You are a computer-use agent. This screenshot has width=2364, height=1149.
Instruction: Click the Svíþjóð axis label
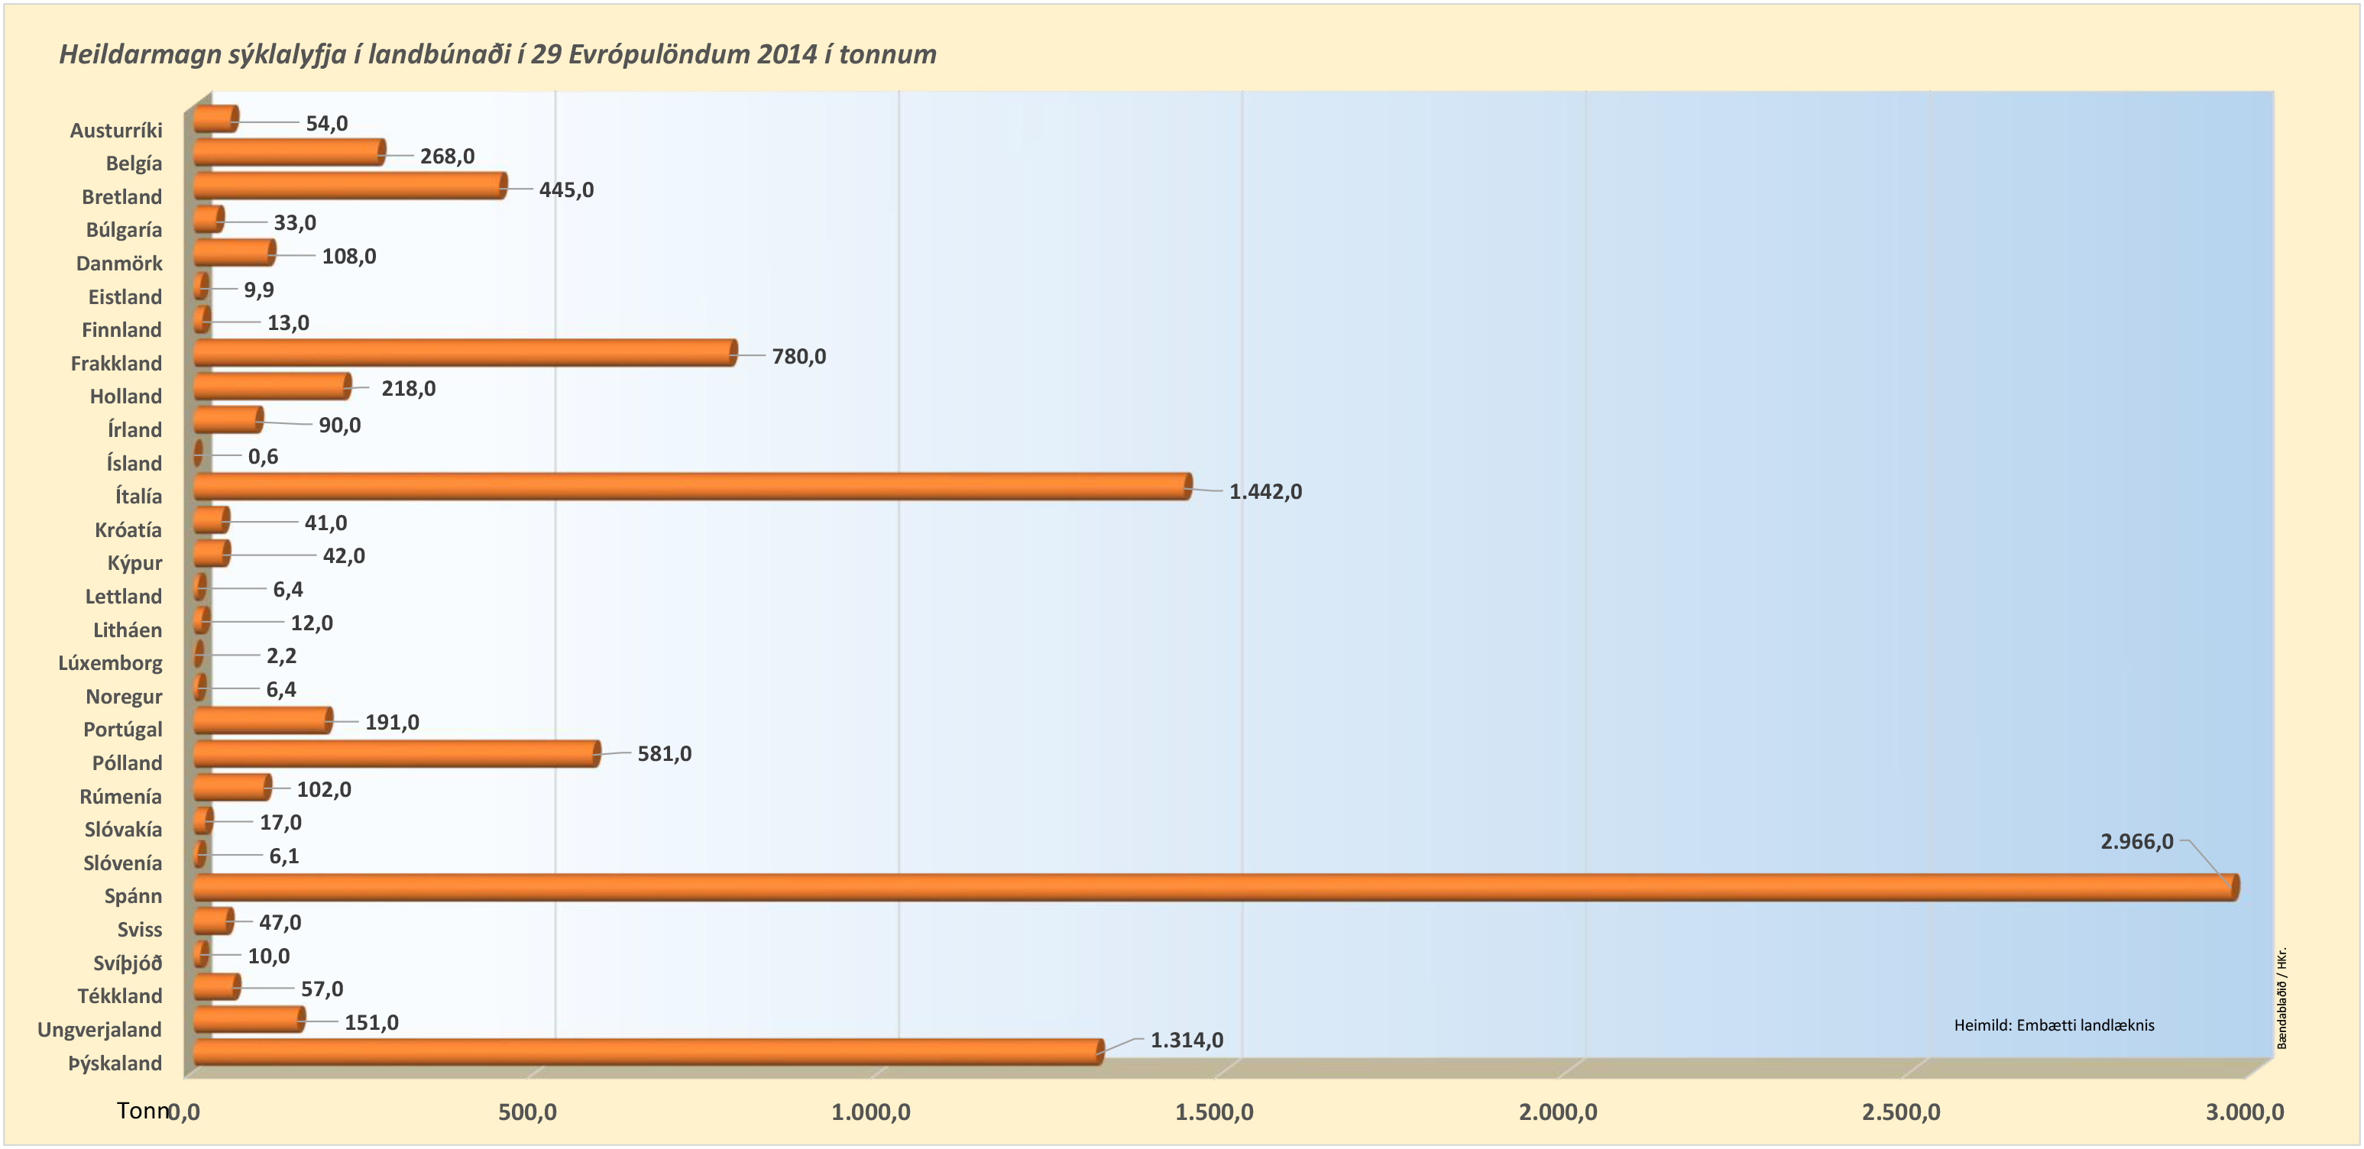[128, 963]
